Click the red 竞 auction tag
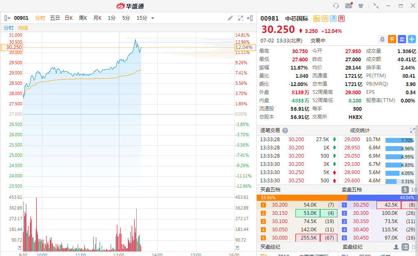This screenshot has height=256, width=418. coord(341,19)
